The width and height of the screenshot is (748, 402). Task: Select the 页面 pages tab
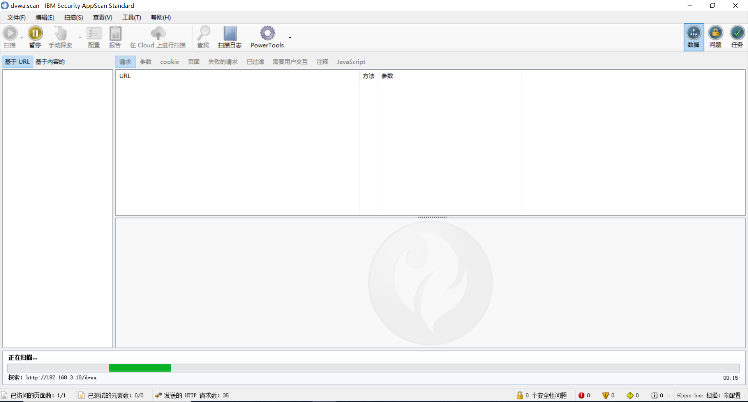(x=194, y=62)
